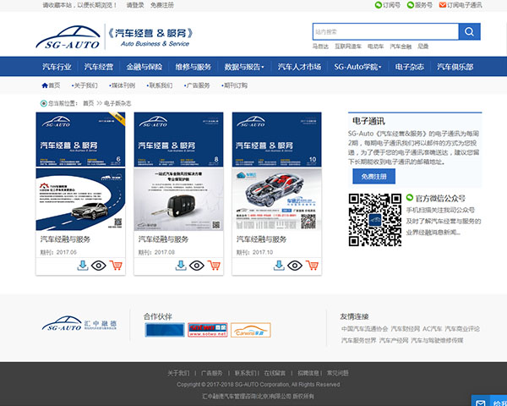Image resolution: width=507 pixels, height=406 pixels.
Task: Preview the 2017.06 issue with eye icon
Action: click(x=99, y=266)
